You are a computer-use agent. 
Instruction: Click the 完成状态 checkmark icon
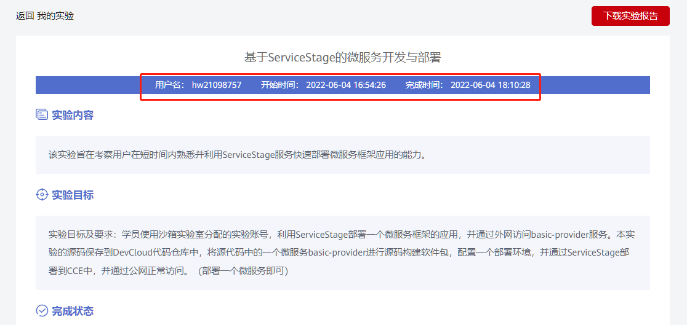click(x=42, y=311)
